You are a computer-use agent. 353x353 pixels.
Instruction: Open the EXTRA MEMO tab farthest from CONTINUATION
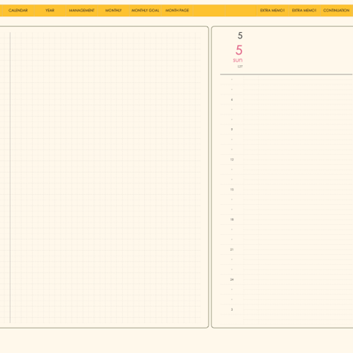pos(272,11)
